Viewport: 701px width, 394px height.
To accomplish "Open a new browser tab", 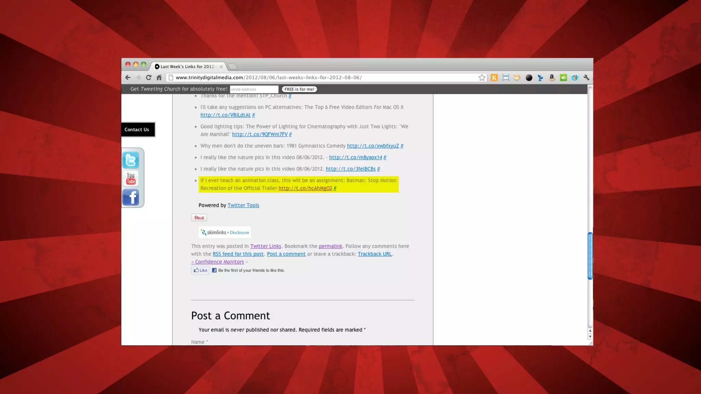I will tap(232, 67).
